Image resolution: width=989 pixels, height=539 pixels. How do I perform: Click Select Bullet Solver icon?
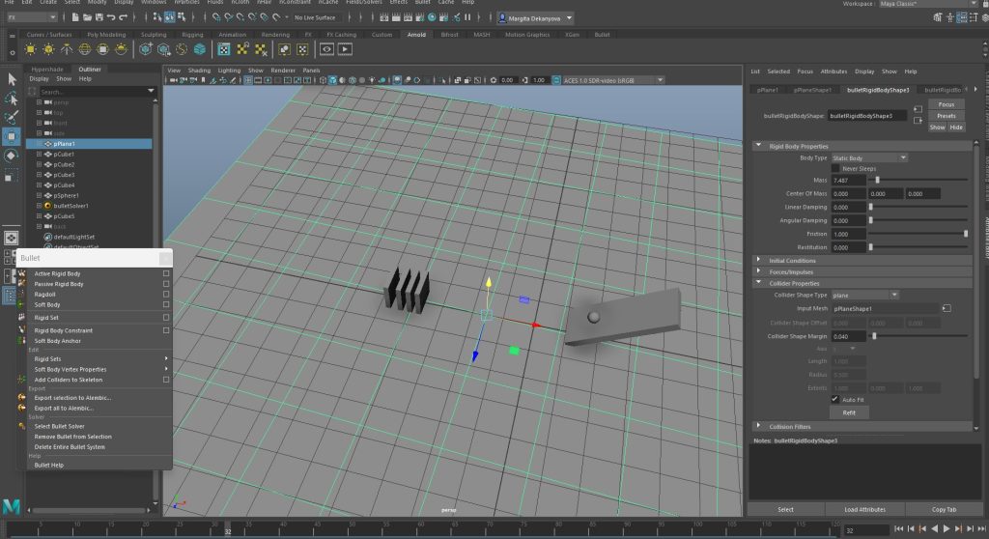click(x=22, y=426)
